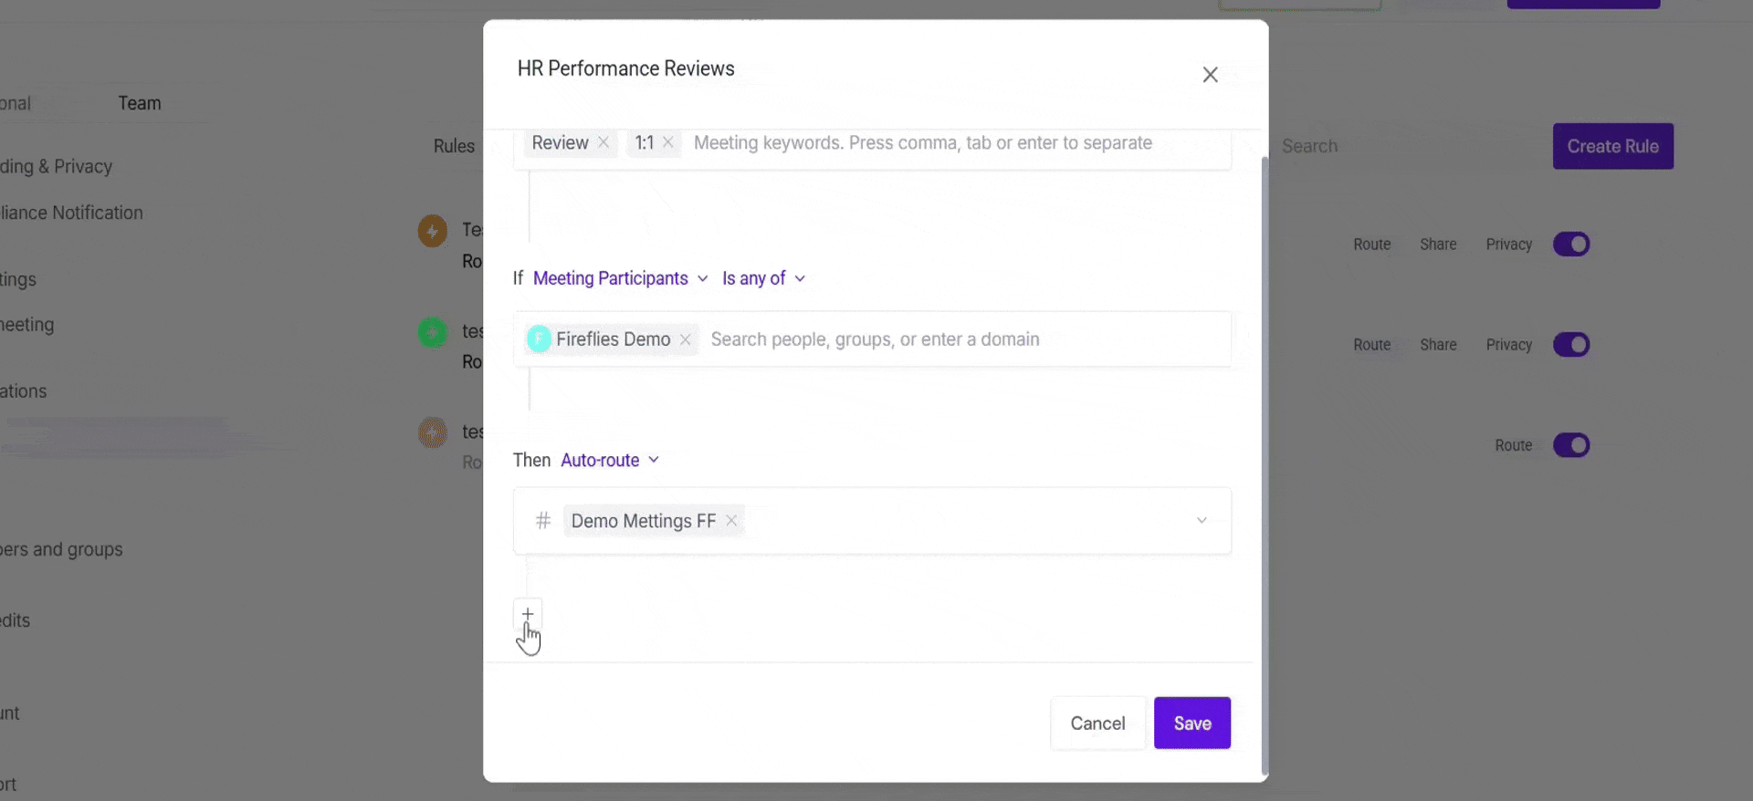The width and height of the screenshot is (1753, 801).
Task: Switch to the Team tab
Action: tap(140, 103)
